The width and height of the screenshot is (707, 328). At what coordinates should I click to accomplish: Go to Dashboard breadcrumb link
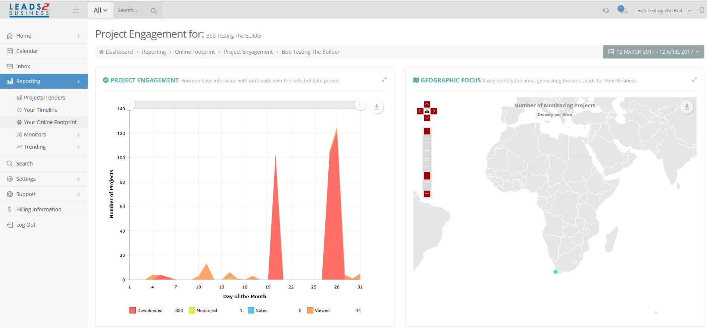119,52
